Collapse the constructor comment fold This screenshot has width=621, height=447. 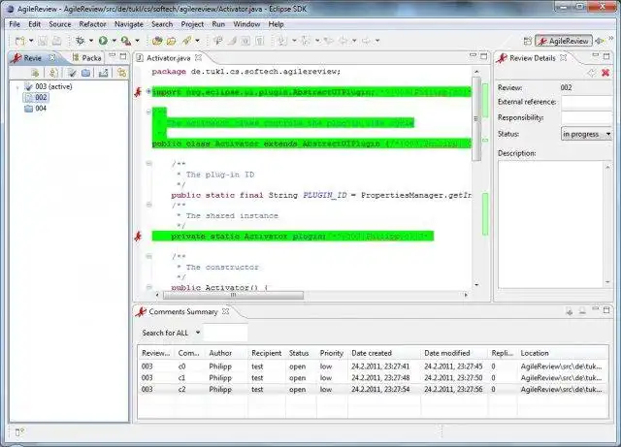(148, 256)
